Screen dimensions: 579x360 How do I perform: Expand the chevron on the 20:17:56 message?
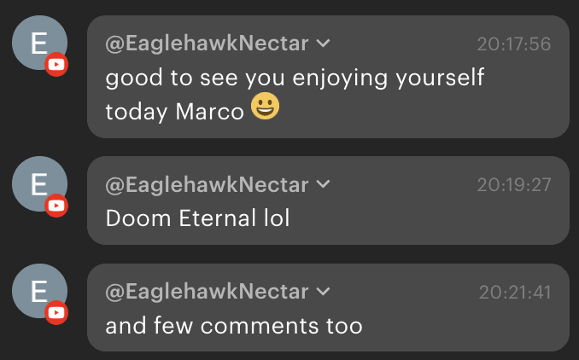click(x=324, y=44)
